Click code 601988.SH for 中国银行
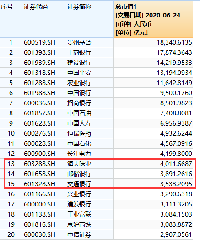 [43, 93]
